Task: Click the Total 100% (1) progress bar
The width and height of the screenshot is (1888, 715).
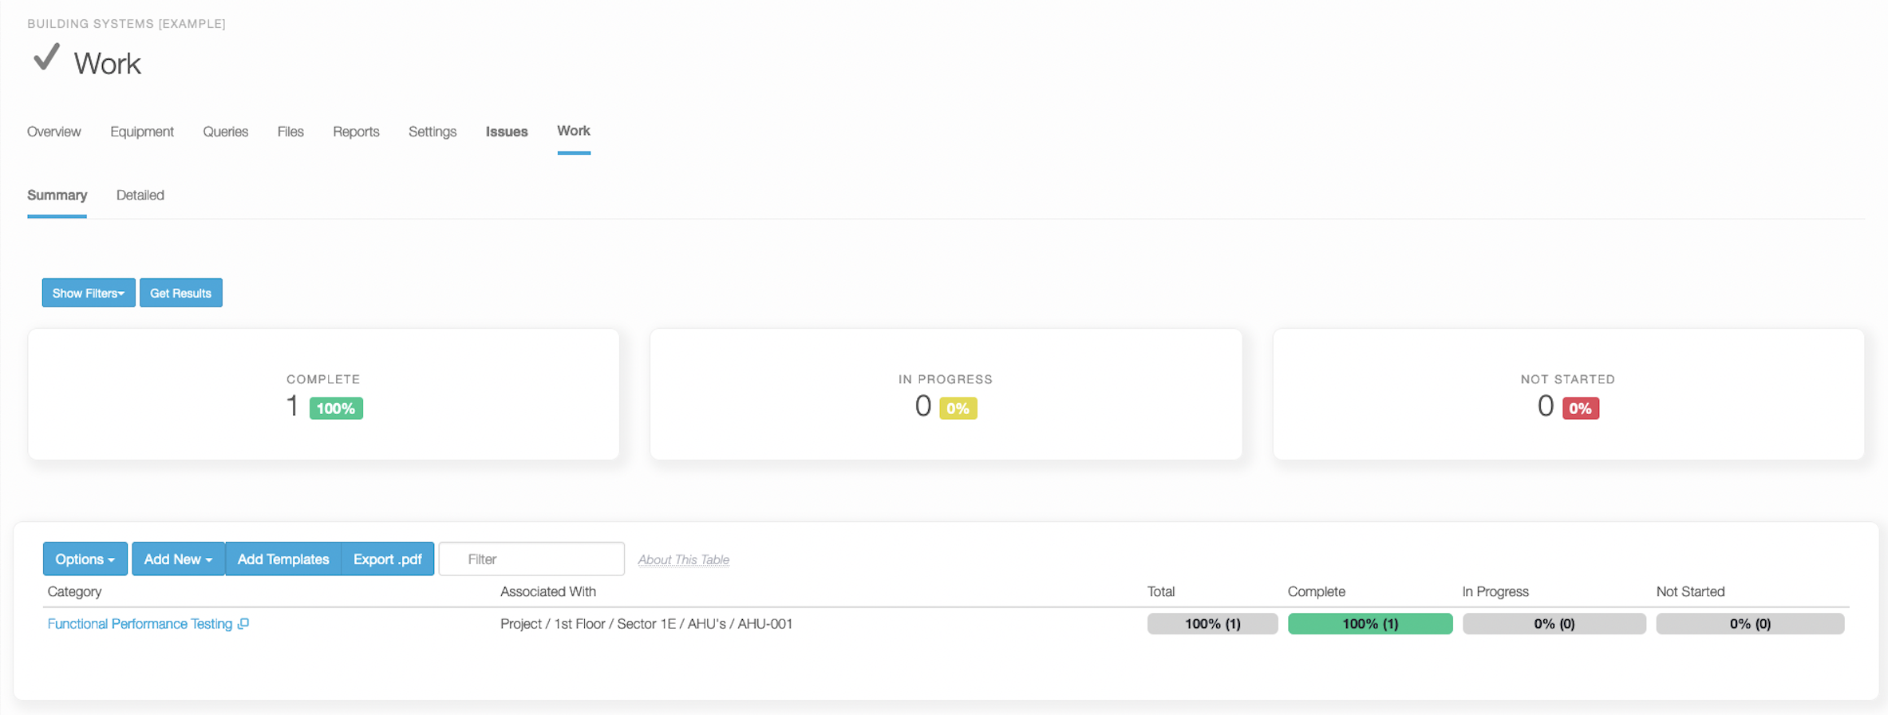Action: (1213, 624)
